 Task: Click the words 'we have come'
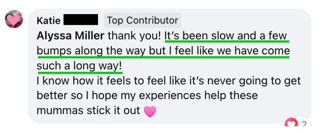click(254, 51)
